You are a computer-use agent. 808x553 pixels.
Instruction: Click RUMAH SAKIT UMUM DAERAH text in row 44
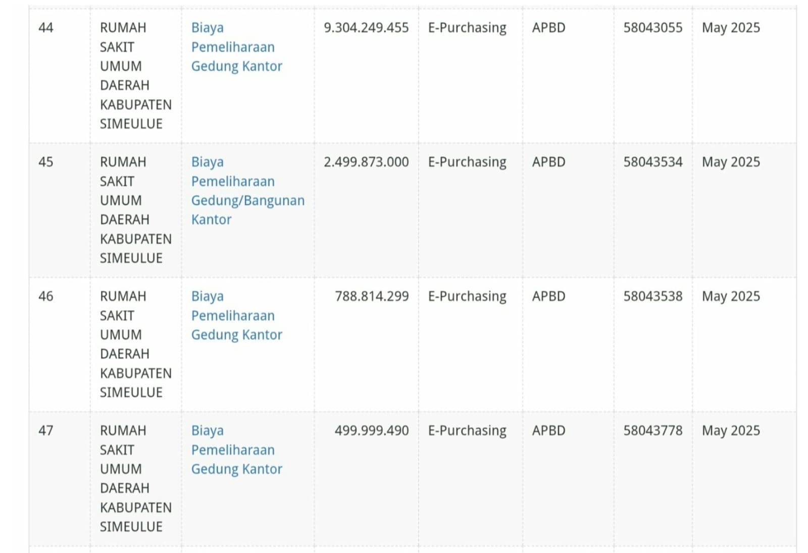[125, 57]
